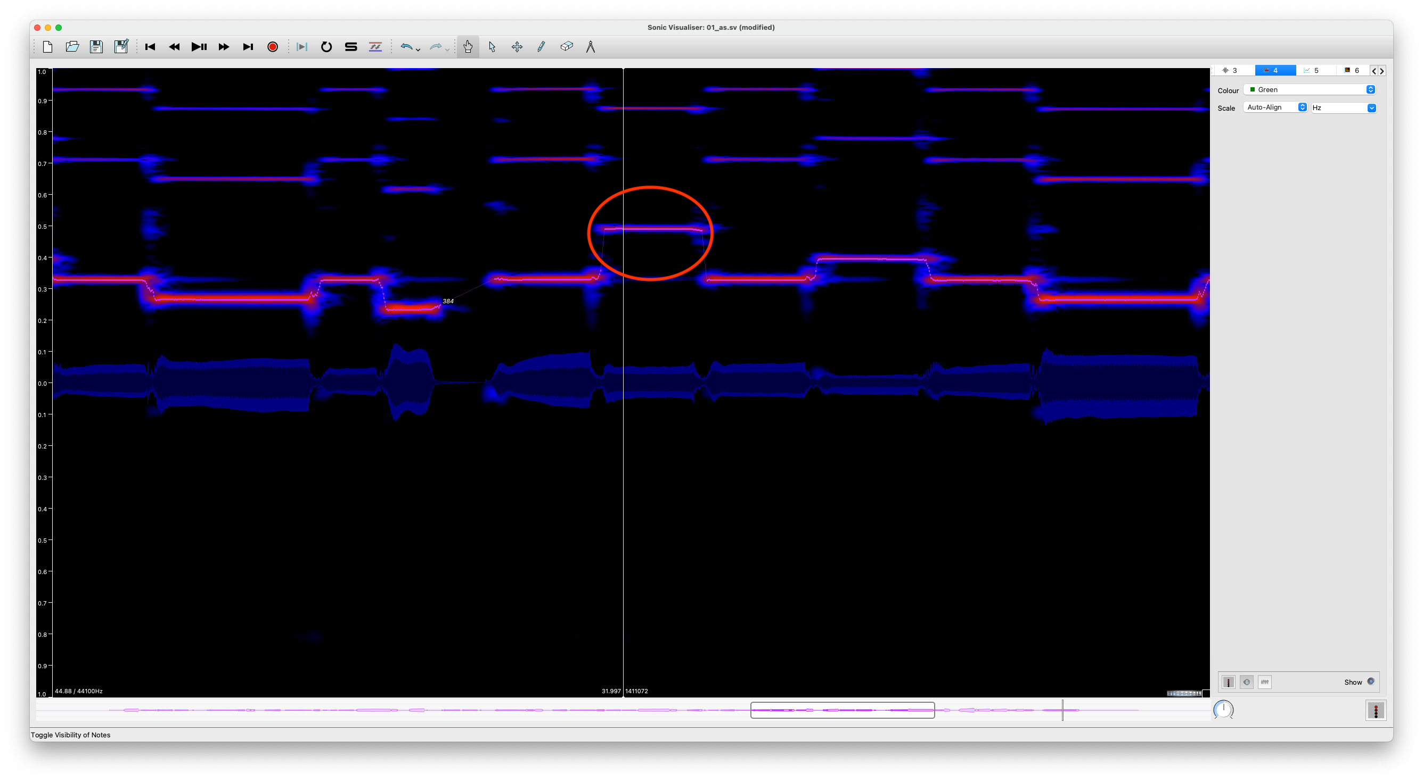Click the overview waveform selection box
The image size is (1423, 781).
[x=842, y=710]
